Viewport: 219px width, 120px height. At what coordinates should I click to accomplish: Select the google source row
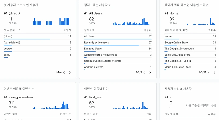37,49
